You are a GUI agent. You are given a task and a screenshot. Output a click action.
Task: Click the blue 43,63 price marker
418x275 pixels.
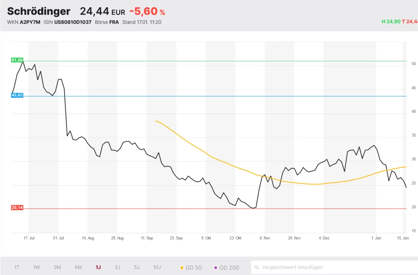(17, 95)
